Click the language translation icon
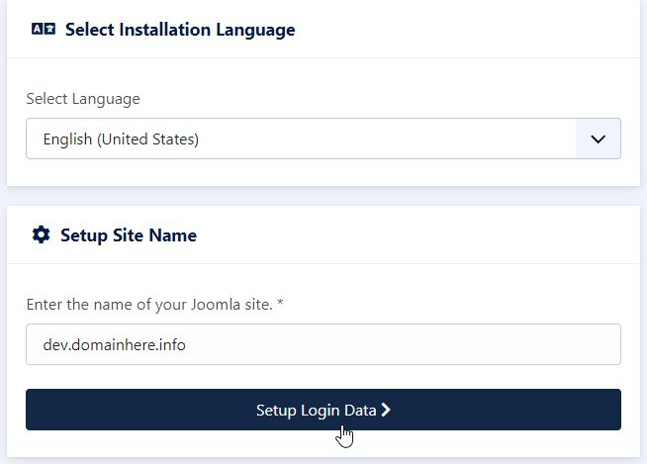The image size is (647, 464). click(x=44, y=30)
